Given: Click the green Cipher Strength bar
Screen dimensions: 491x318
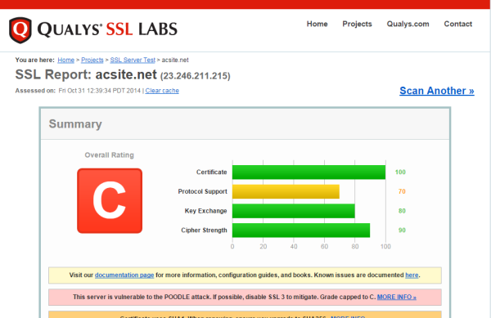Looking at the screenshot, I should click(x=301, y=231).
